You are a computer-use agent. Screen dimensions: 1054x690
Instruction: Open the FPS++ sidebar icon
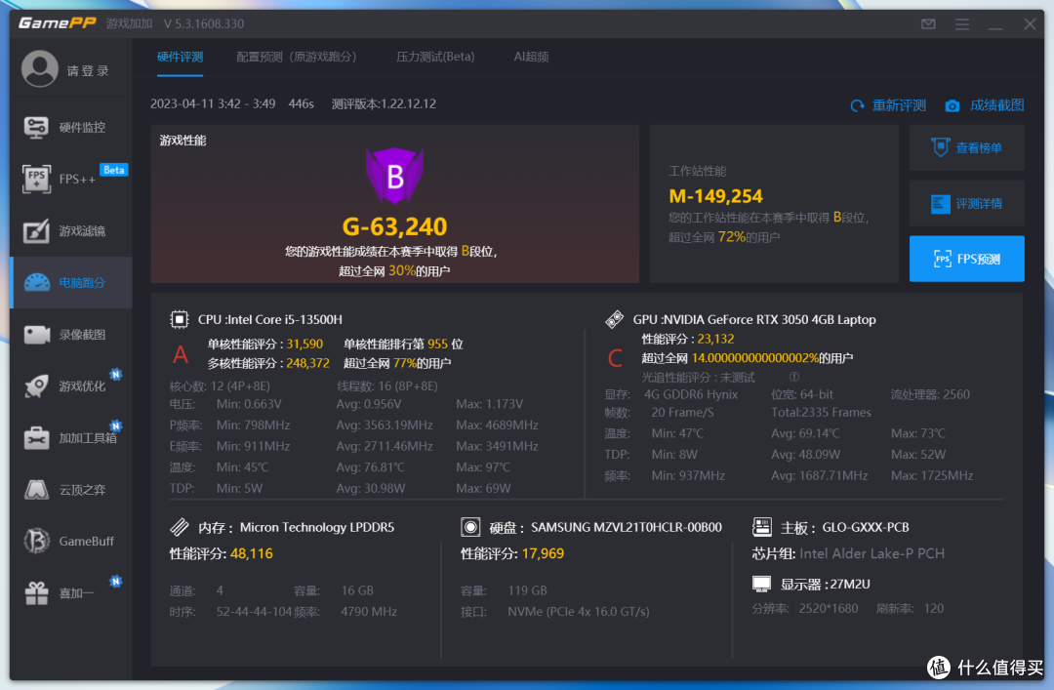[x=36, y=179]
